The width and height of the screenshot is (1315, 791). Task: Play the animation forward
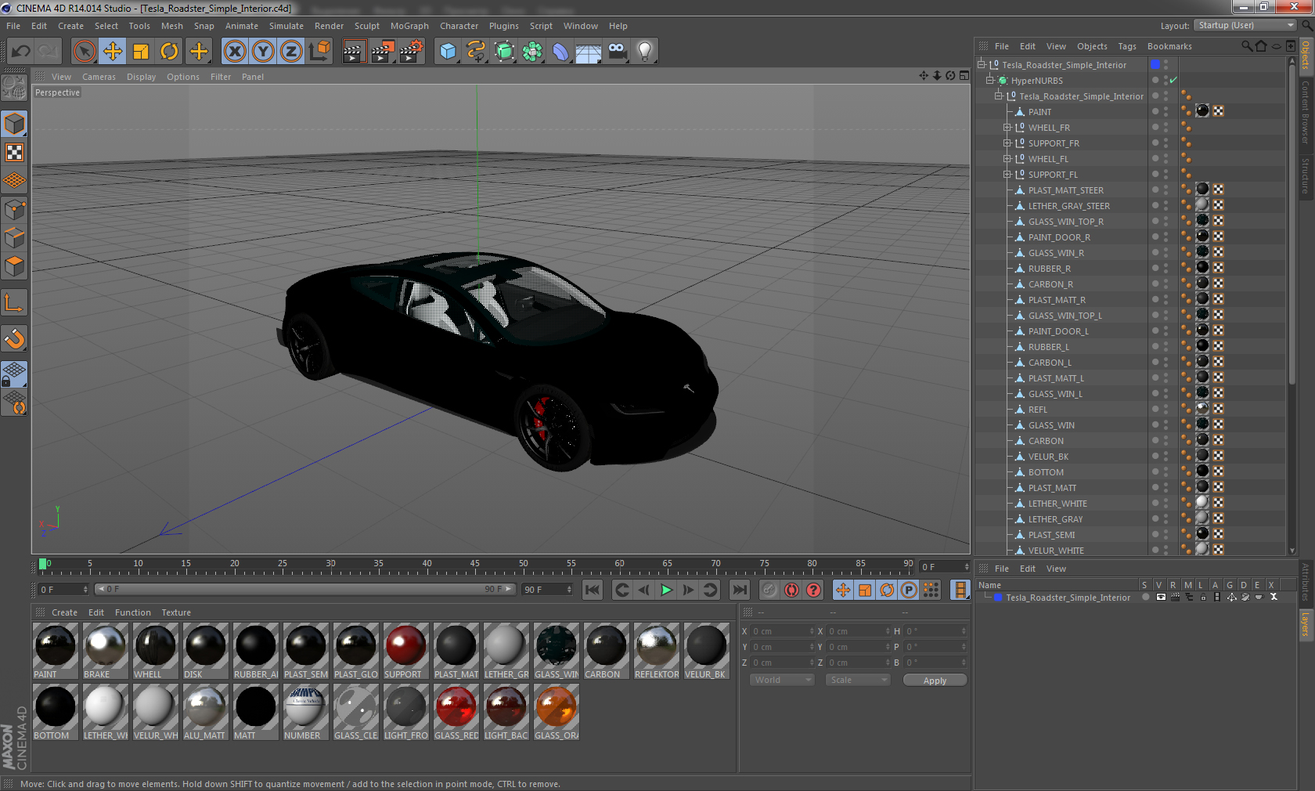point(666,590)
